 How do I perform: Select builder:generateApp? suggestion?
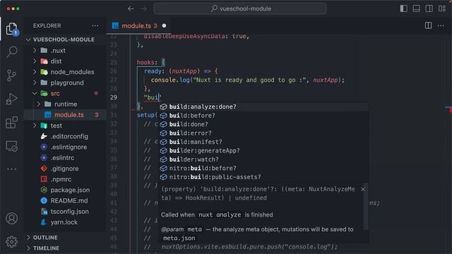click(263, 150)
